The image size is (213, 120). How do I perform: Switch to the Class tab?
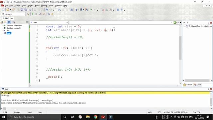[197, 85]
